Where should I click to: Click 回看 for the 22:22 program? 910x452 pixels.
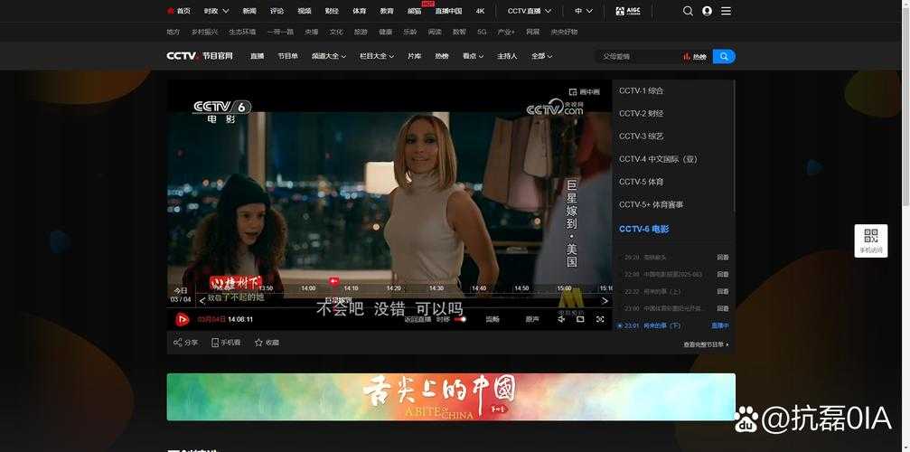(x=723, y=292)
